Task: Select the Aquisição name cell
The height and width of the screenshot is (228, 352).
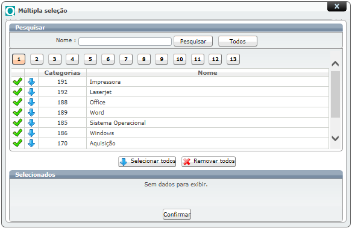Action: [207, 144]
